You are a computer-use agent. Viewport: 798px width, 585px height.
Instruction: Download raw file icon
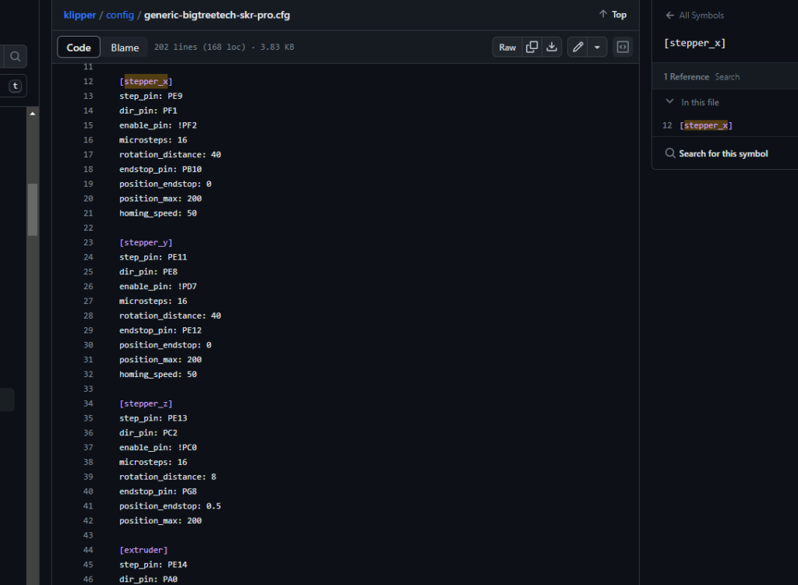[552, 48]
